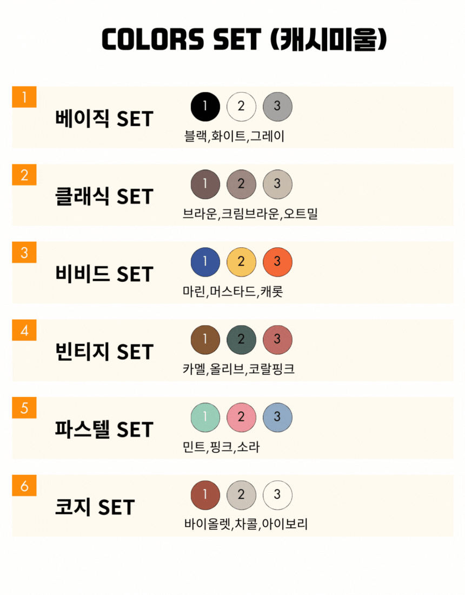Image resolution: width=465 pixels, height=595 pixels.
Task: Click the ivory swatch in 코지 SET
Action: [x=277, y=495]
